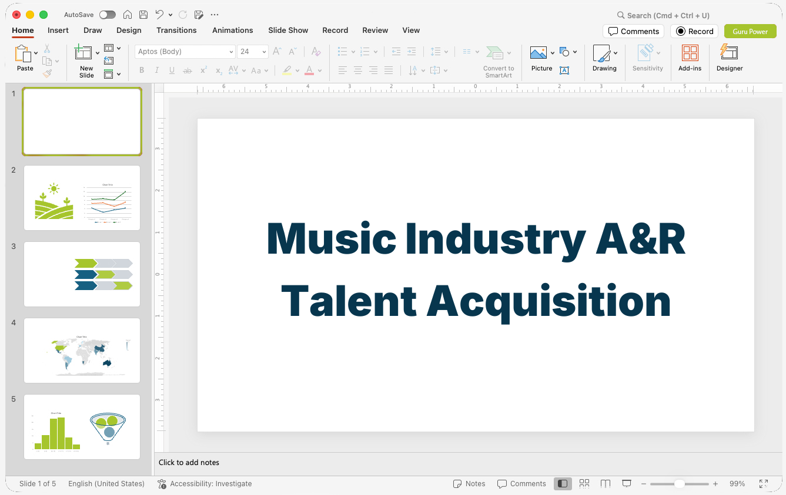Toggle Superscript formatting
Screen dimensions: 786x495
(x=203, y=70)
